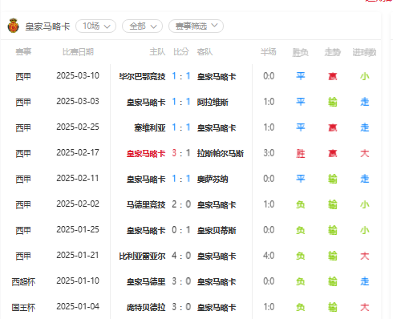The width and height of the screenshot is (393, 319).
Task: Click the 皇家马略卡 team crest icon
Action: pos(13,26)
